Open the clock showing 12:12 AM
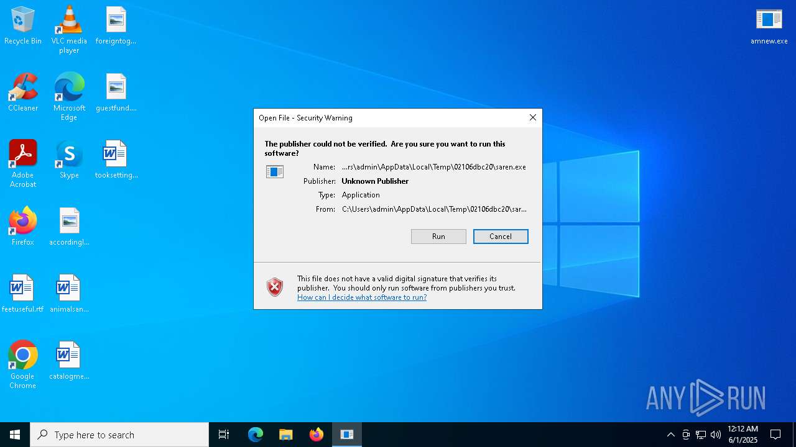796x447 pixels. pos(743,435)
